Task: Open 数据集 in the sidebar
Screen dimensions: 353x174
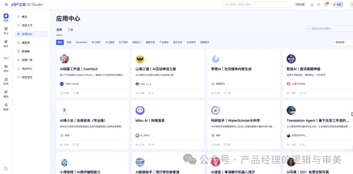Action: click(x=31, y=51)
